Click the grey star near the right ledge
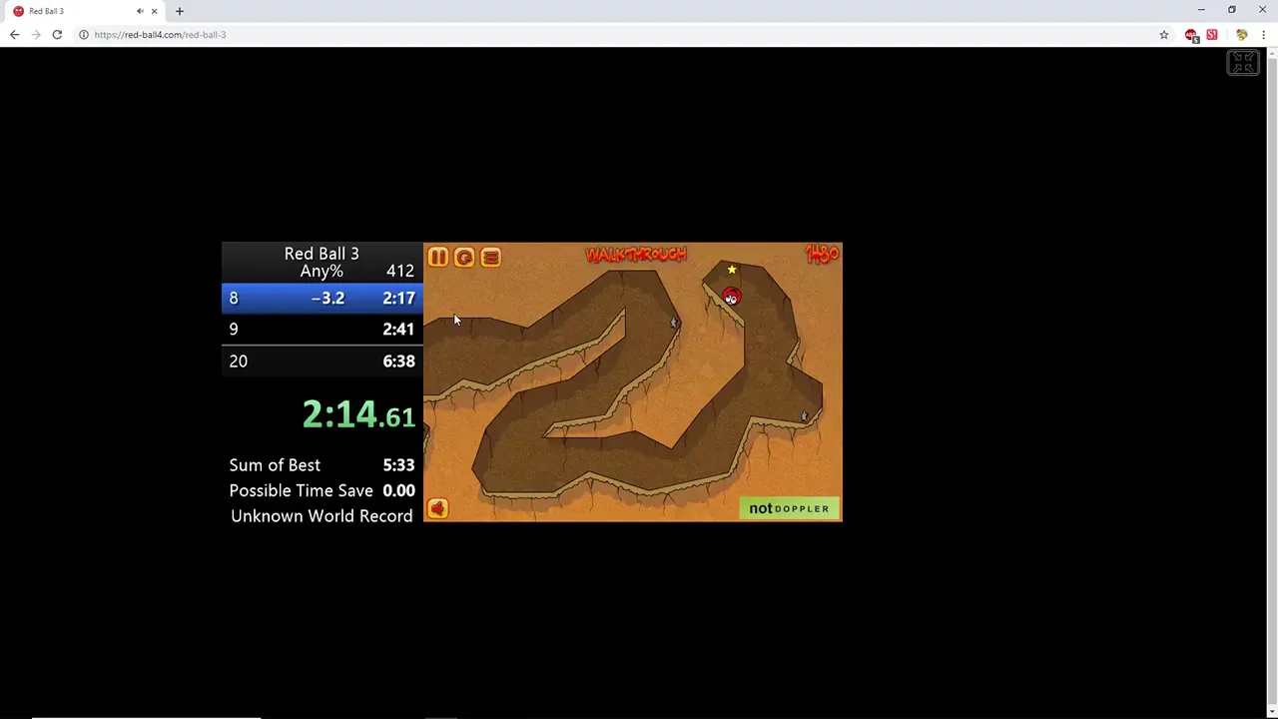Image resolution: width=1278 pixels, height=719 pixels. point(804,416)
